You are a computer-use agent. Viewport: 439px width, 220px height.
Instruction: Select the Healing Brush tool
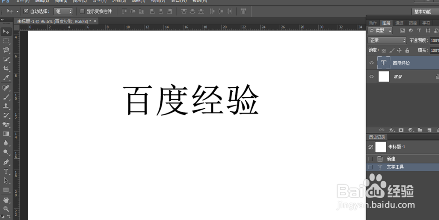6,88
